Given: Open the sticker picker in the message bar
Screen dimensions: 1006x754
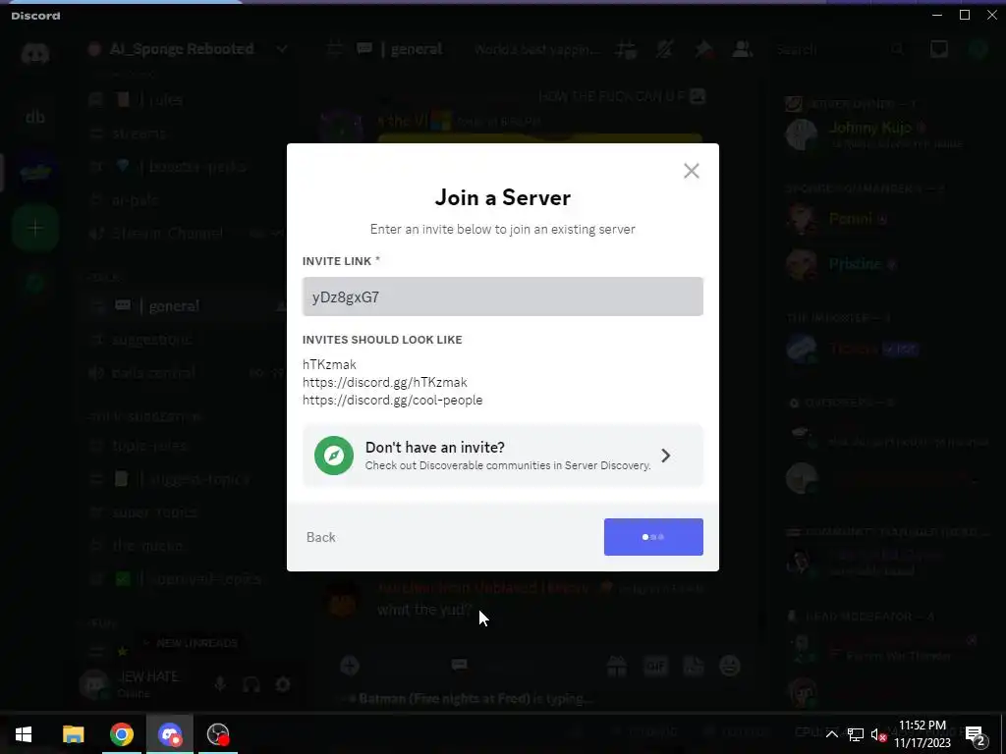Looking at the screenshot, I should [x=694, y=667].
